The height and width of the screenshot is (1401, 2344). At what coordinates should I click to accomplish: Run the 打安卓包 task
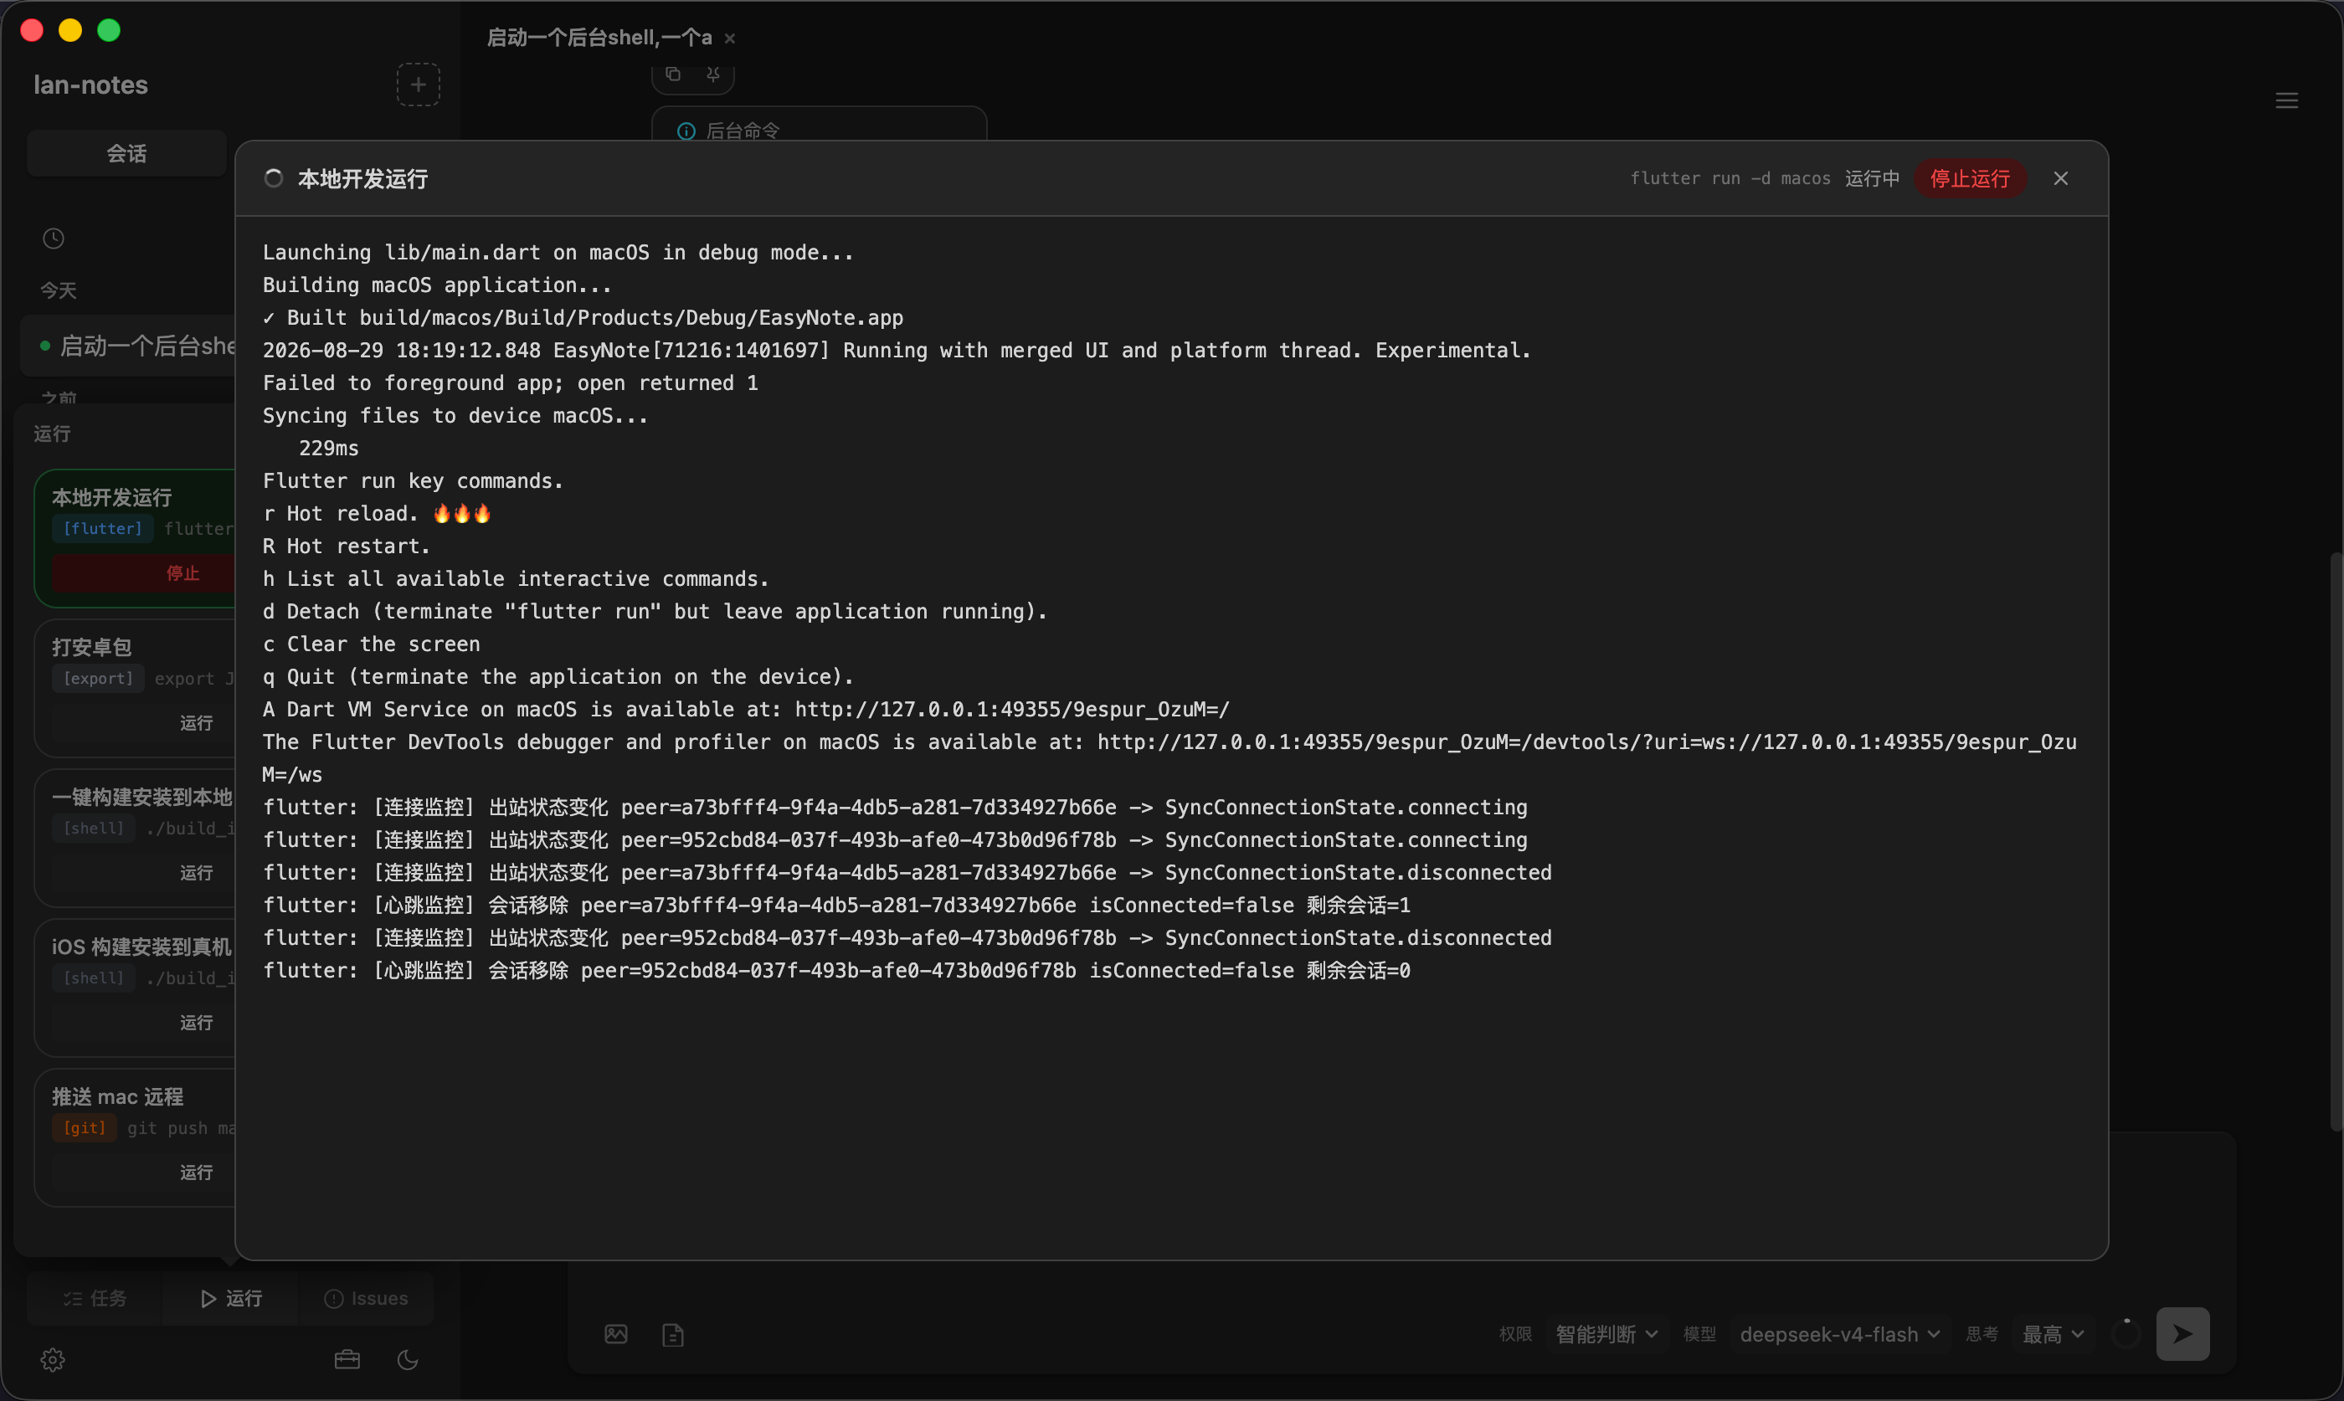pos(143,722)
